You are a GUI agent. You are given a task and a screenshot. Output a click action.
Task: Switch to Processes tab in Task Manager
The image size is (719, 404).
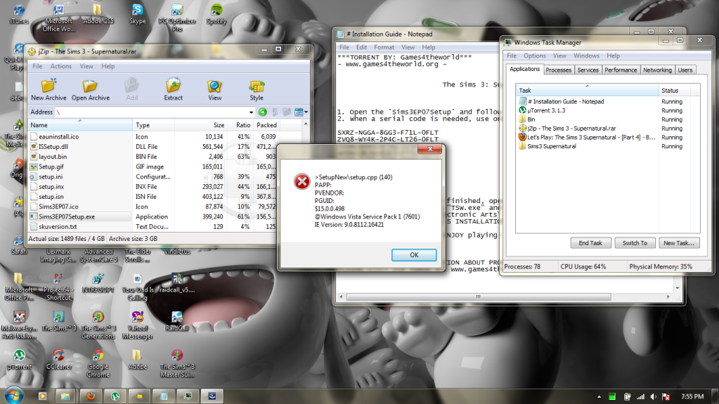click(558, 70)
